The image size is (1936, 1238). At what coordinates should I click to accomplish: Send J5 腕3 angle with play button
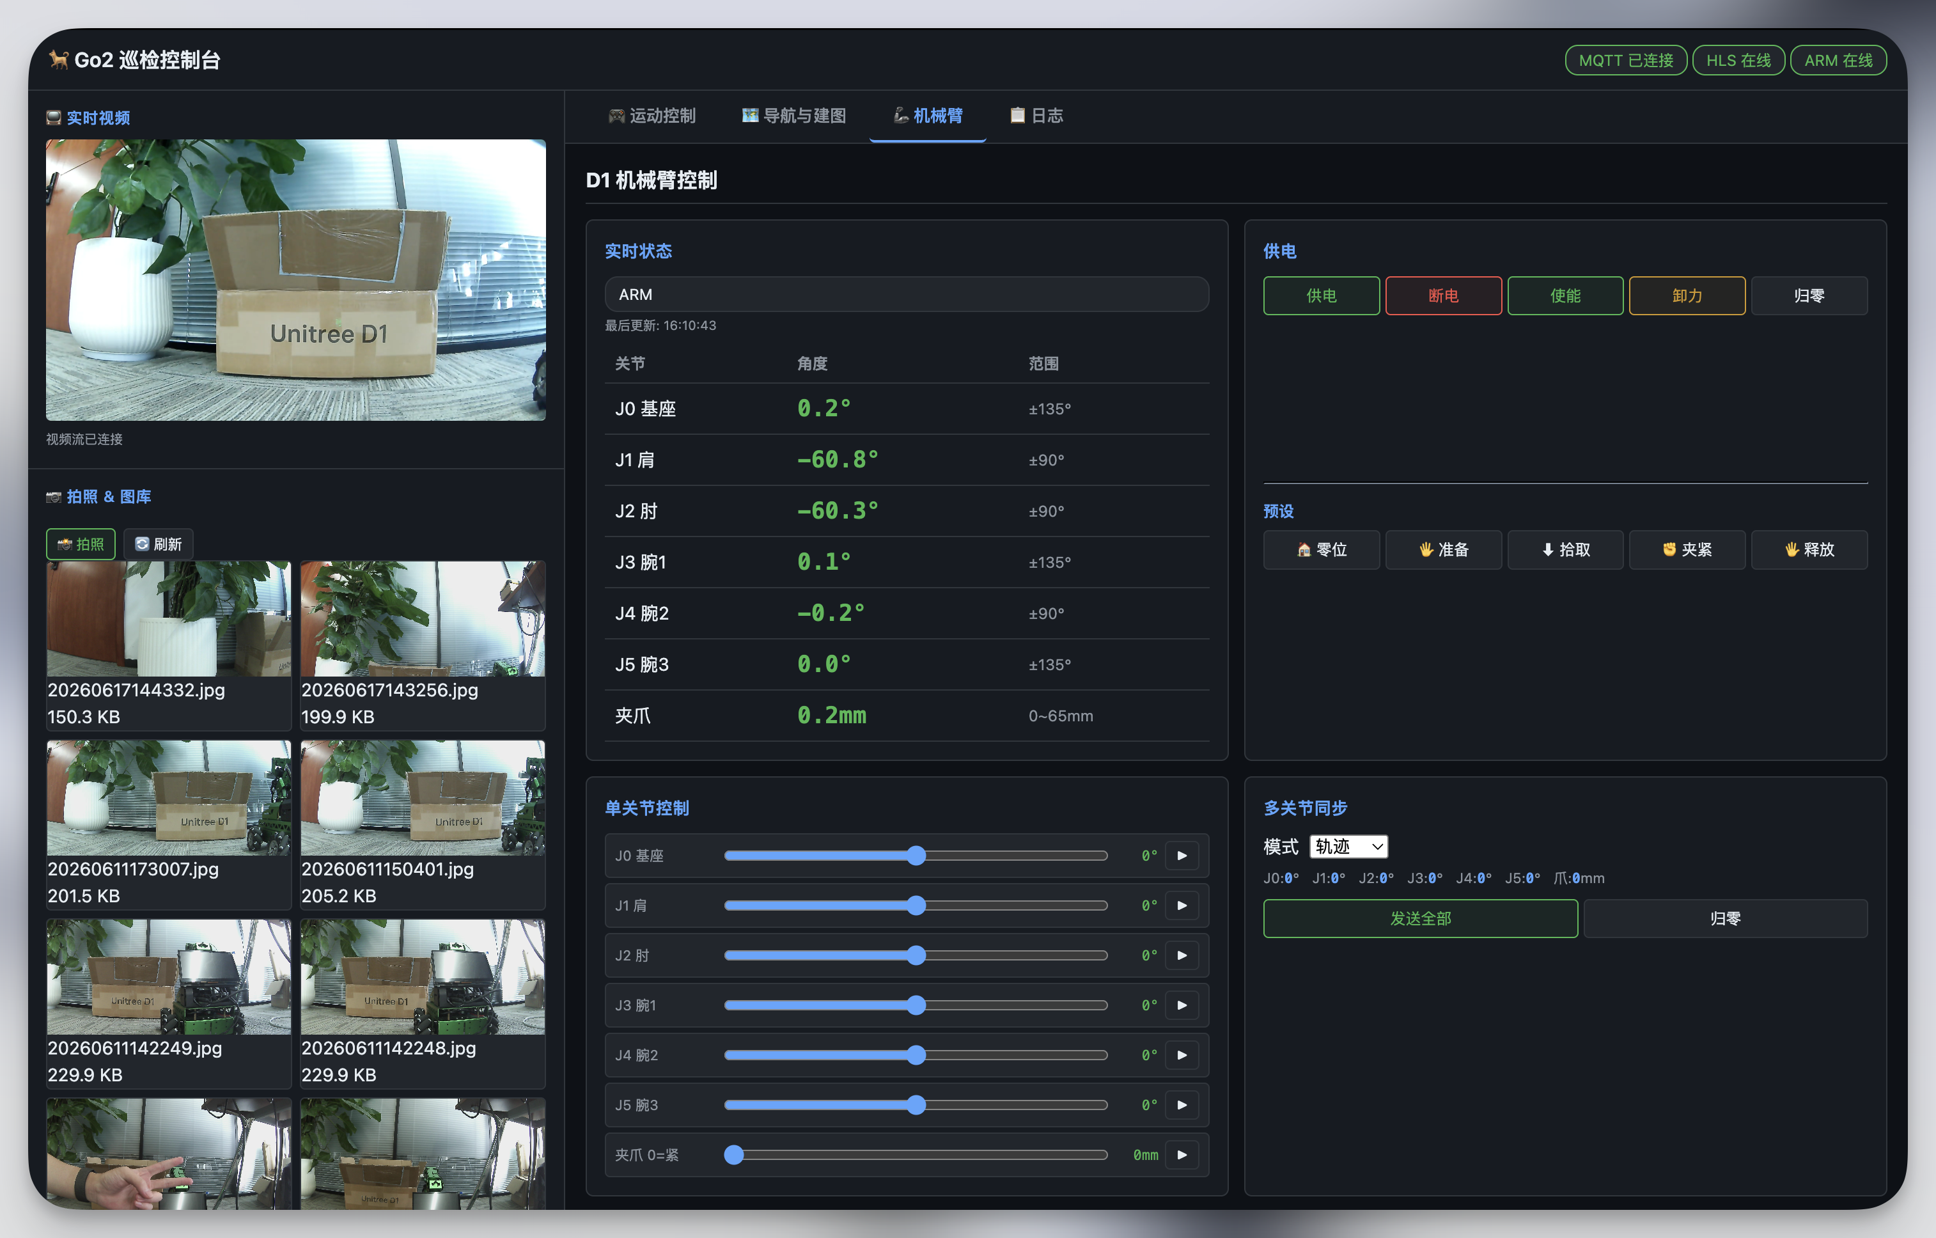click(x=1181, y=1104)
